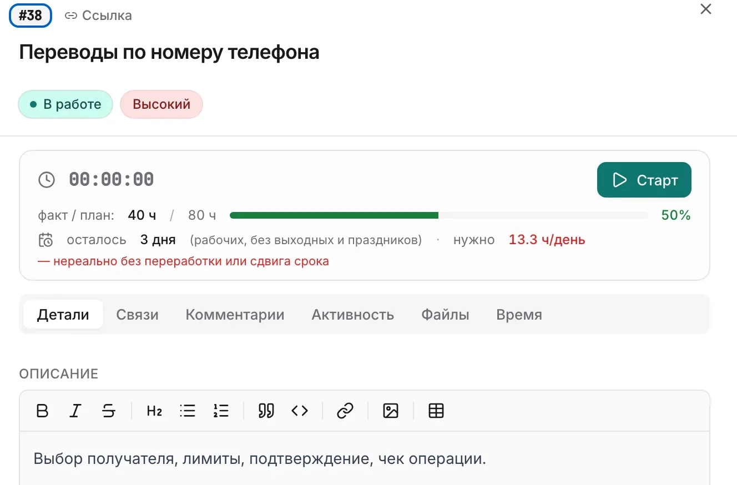Insert an H2 heading
Screen dimensions: 737x485
click(154, 411)
